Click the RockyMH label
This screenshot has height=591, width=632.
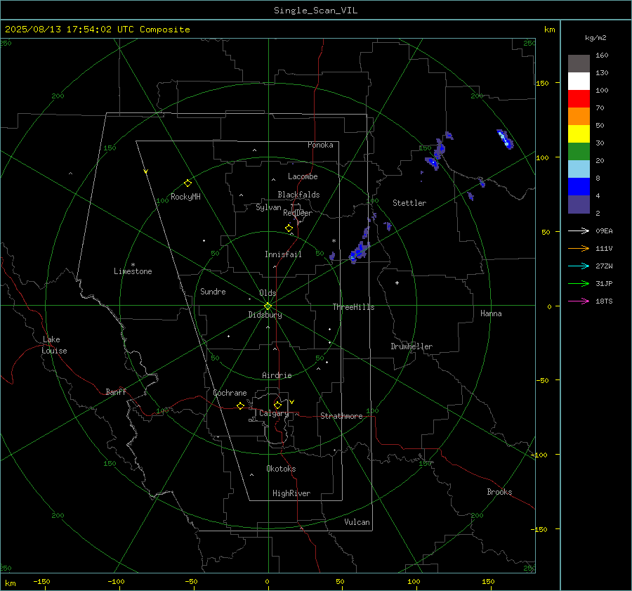pos(185,197)
